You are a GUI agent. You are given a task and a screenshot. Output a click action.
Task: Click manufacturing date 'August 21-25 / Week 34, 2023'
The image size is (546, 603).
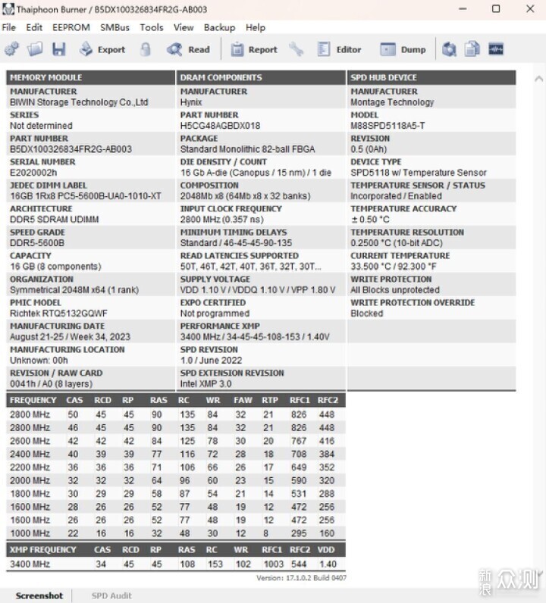click(70, 337)
